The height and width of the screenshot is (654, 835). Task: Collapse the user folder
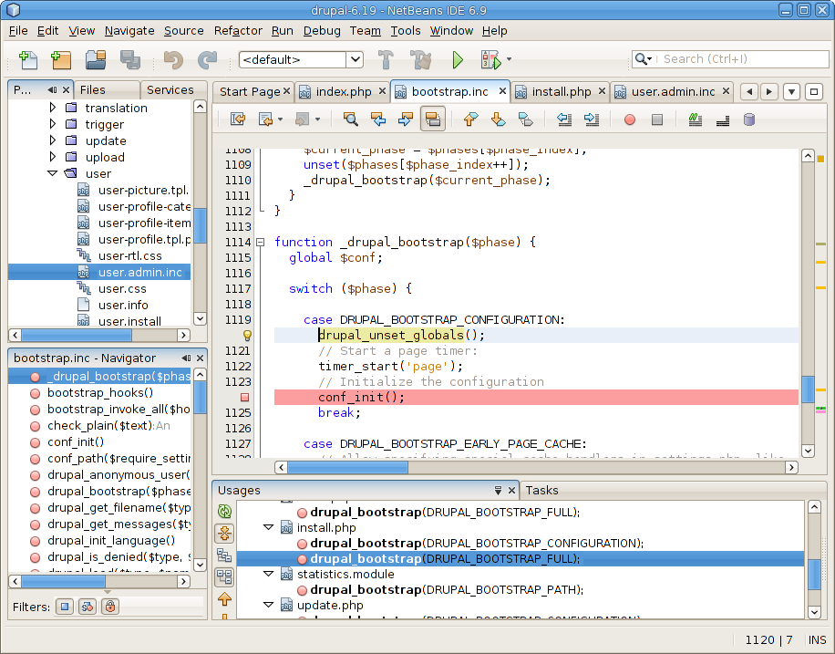point(52,173)
